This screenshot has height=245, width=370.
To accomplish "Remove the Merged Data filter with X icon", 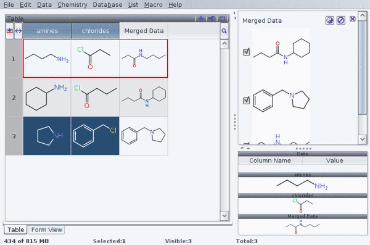I will click(x=353, y=19).
